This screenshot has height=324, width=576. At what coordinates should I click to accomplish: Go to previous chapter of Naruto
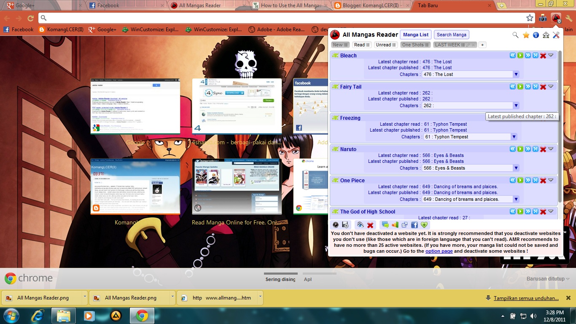pos(513,149)
